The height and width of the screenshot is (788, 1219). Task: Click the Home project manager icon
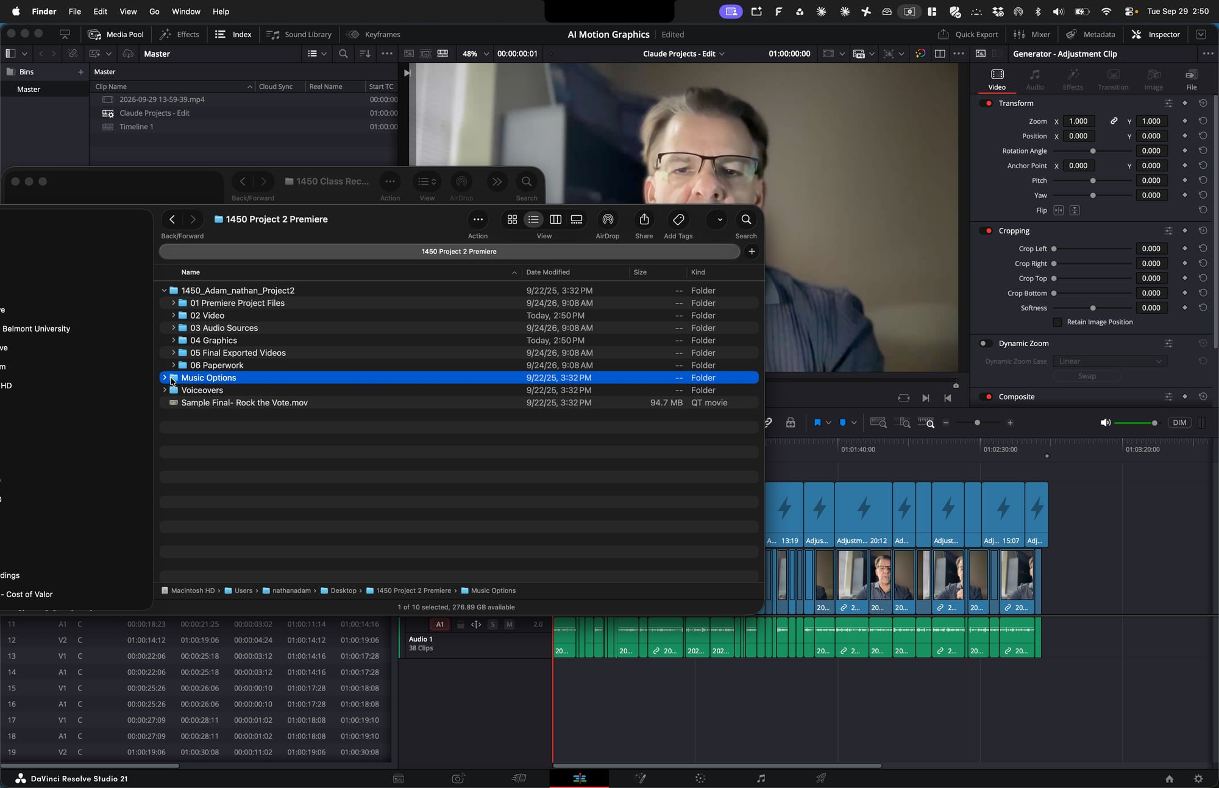pos(1169,778)
